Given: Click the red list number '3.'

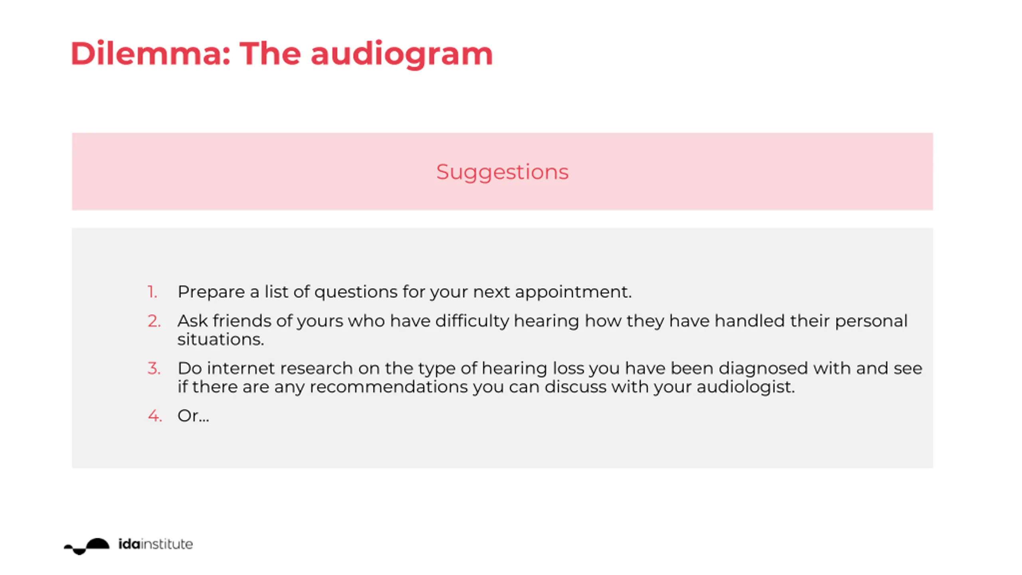Looking at the screenshot, I should [x=154, y=368].
